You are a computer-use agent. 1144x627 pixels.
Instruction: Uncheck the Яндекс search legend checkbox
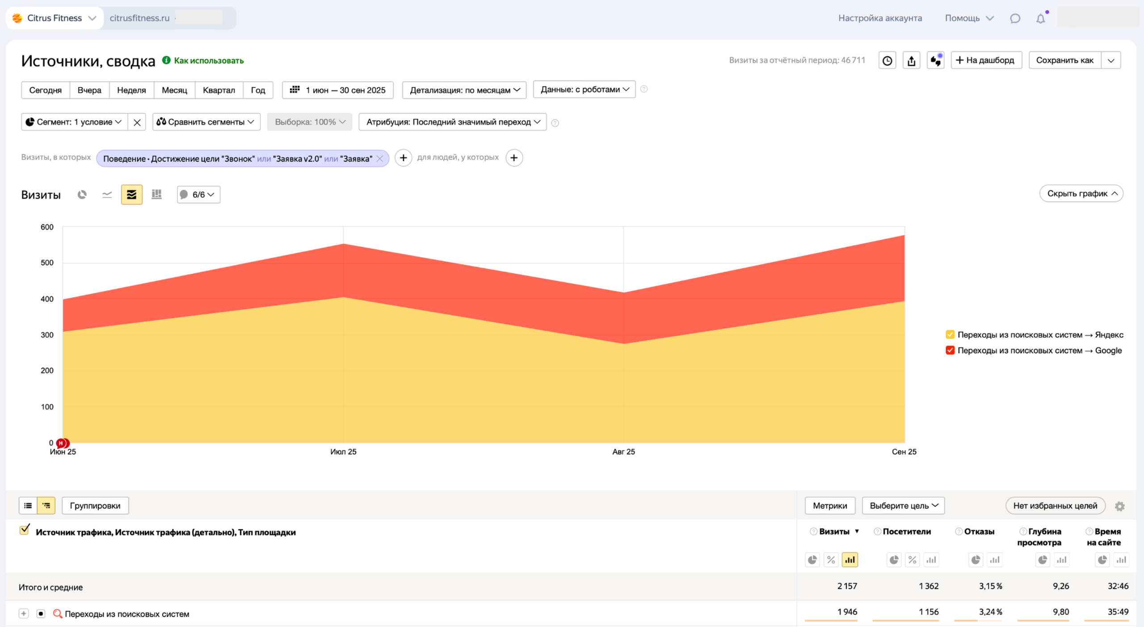(950, 334)
